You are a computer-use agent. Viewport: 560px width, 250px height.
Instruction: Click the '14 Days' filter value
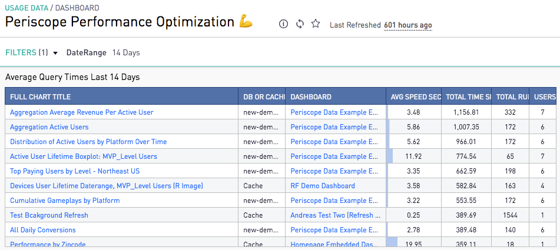[x=126, y=53]
